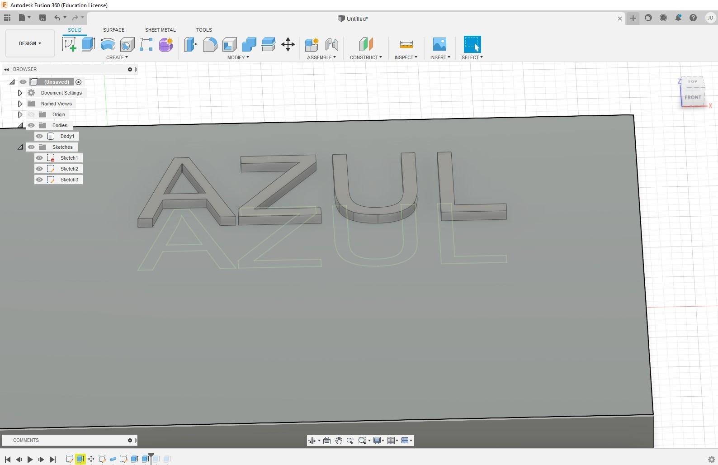The width and height of the screenshot is (718, 465).
Task: Select the Pan hand tool in navigation bar
Action: [x=339, y=441]
